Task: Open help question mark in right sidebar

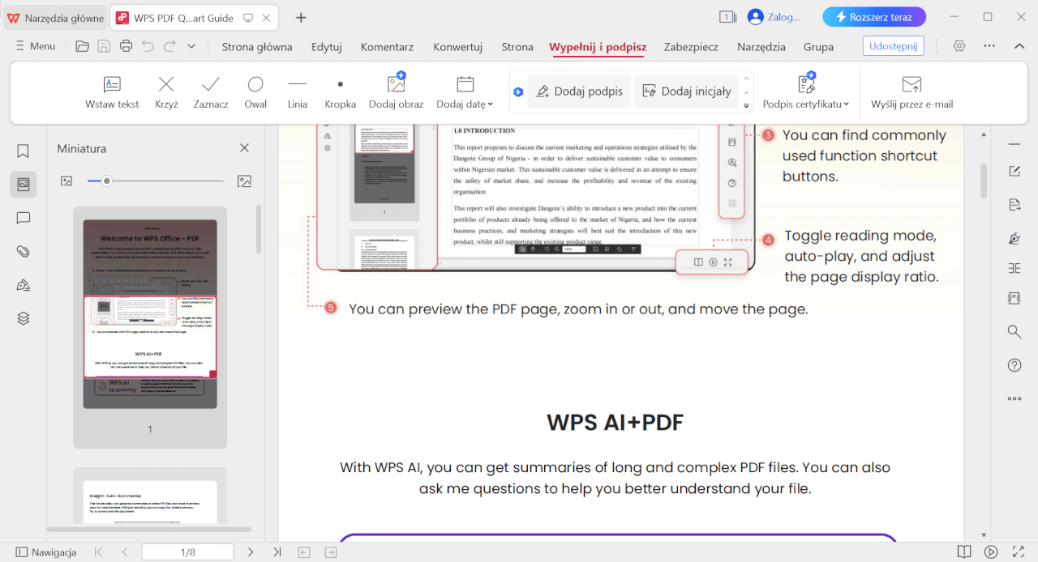Action: [1014, 365]
